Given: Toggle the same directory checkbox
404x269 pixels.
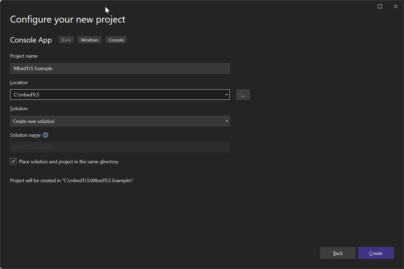Looking at the screenshot, I should [x=13, y=161].
